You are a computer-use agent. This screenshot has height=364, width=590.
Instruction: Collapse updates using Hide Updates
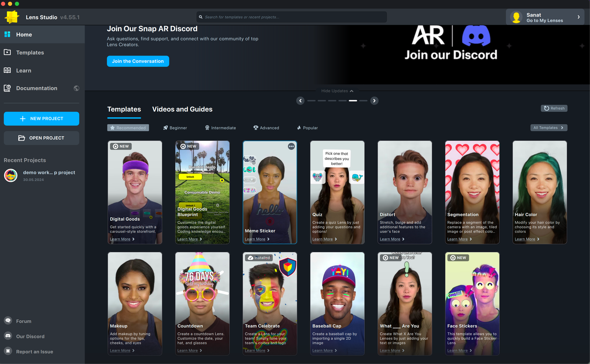coord(337,91)
